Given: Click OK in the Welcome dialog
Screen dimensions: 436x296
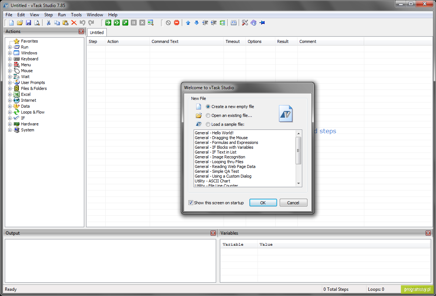Looking at the screenshot, I should click(263, 203).
